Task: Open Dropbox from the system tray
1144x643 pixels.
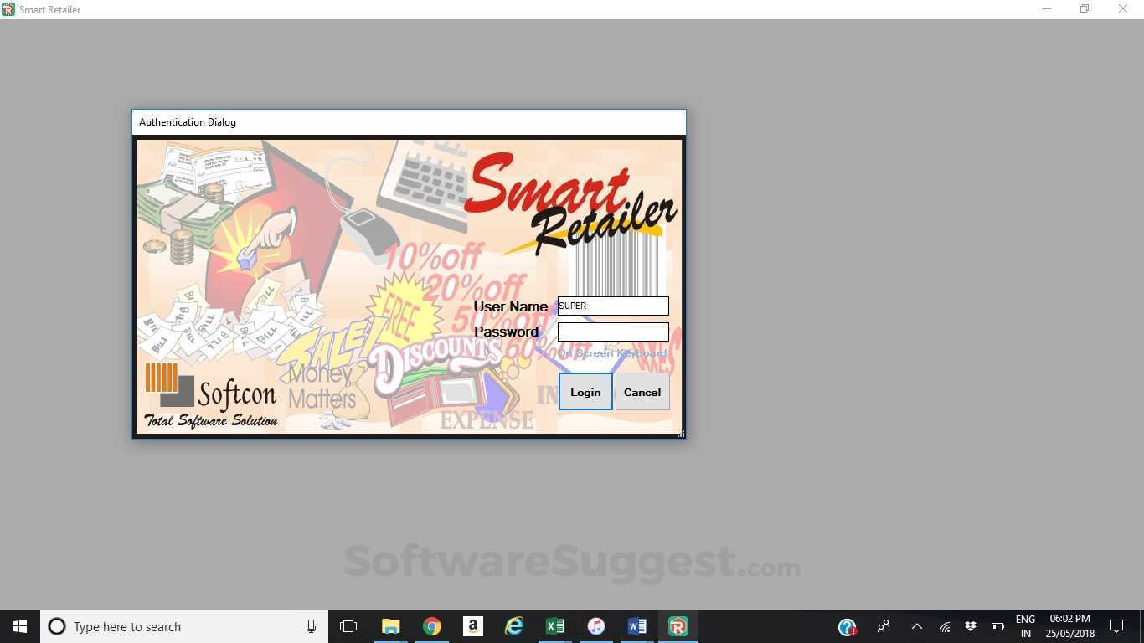Action: pyautogui.click(x=970, y=626)
